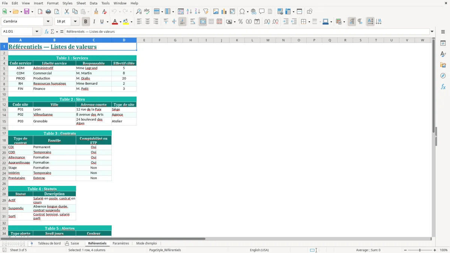The image size is (450, 253).
Task: Open the background color dropdown arrow
Action: (x=131, y=22)
